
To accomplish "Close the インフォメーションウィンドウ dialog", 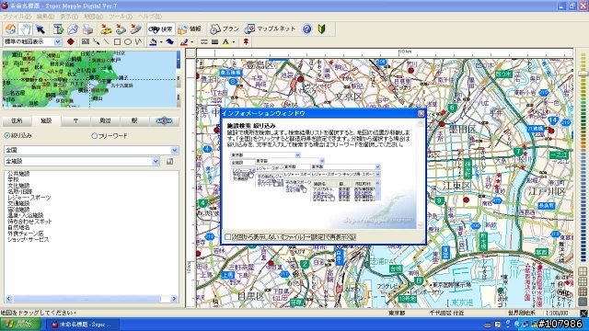I will [x=422, y=113].
